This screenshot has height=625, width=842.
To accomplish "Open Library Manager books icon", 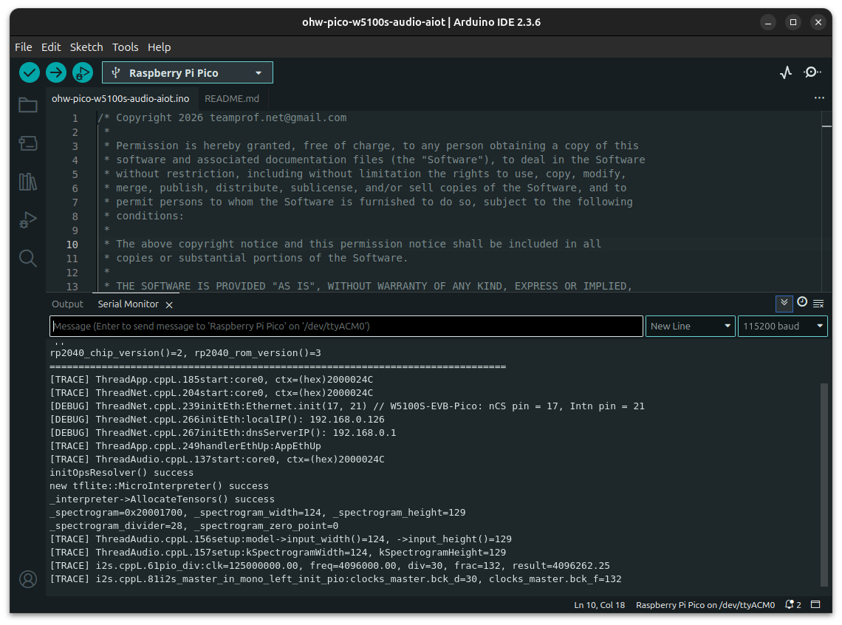I will point(28,182).
